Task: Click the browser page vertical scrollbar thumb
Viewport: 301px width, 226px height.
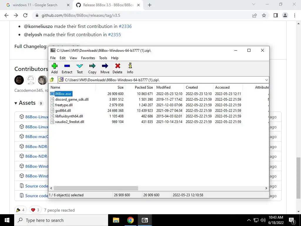Action: [x=298, y=178]
